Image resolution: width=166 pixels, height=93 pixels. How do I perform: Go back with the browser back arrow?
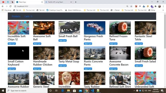point(3,6)
